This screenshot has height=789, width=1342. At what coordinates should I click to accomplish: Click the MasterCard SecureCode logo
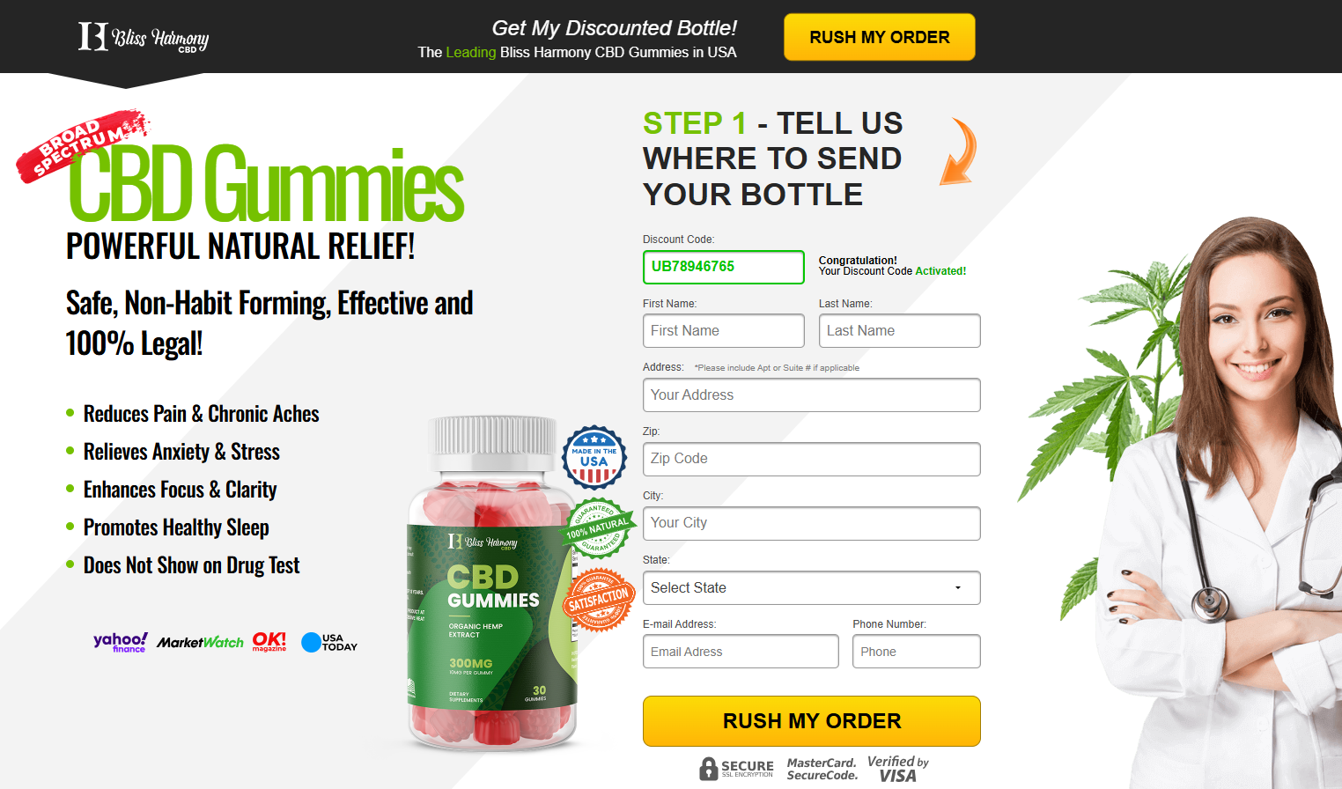[822, 769]
